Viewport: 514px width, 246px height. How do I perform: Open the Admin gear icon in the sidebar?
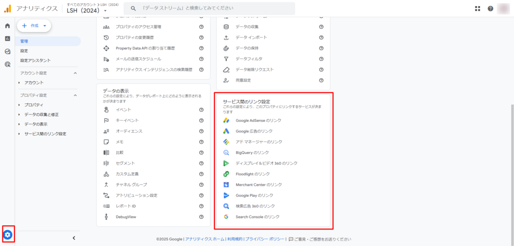(x=8, y=234)
